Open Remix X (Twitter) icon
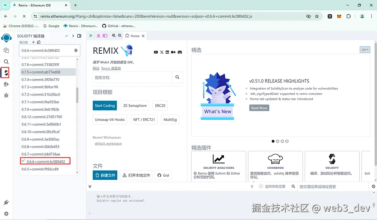The height and width of the screenshot is (220, 377). coord(162,52)
